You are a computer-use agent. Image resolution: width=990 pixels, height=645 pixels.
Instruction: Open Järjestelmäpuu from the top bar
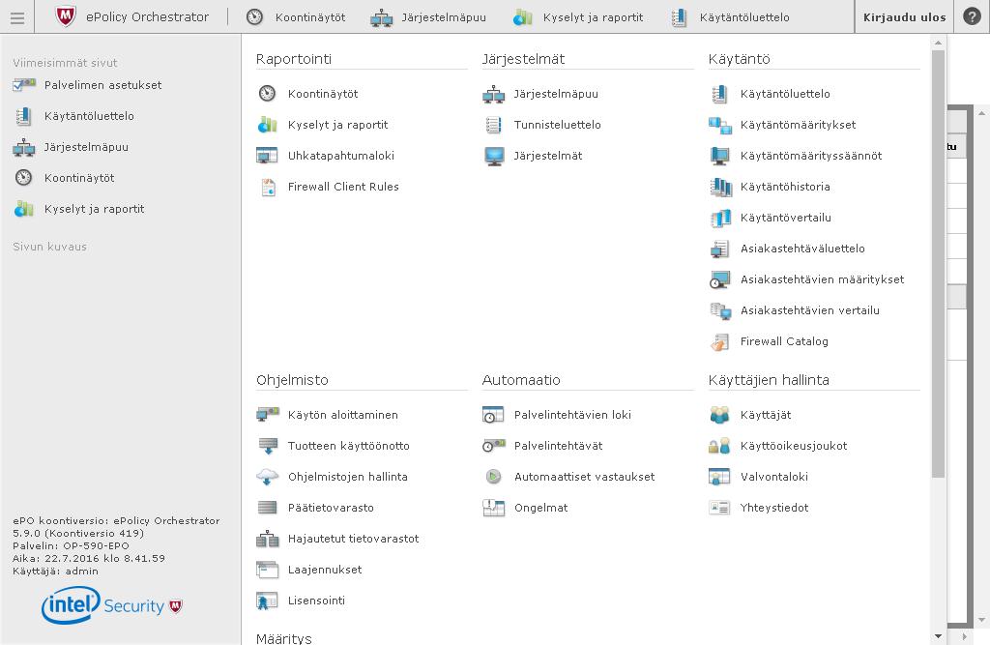(444, 17)
